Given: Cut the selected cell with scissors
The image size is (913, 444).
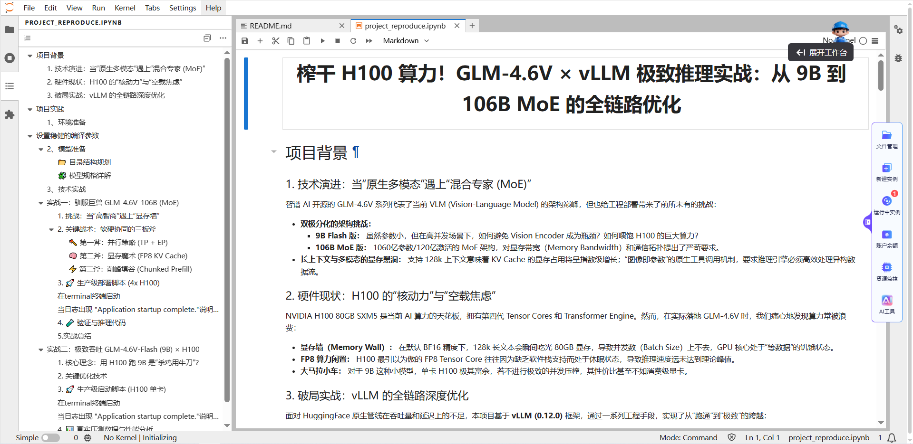Looking at the screenshot, I should [x=276, y=41].
